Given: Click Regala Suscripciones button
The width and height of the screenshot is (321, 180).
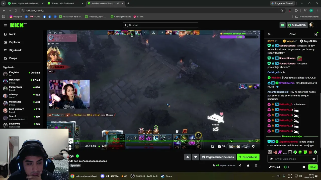Looking at the screenshot, I should (x=218, y=157).
